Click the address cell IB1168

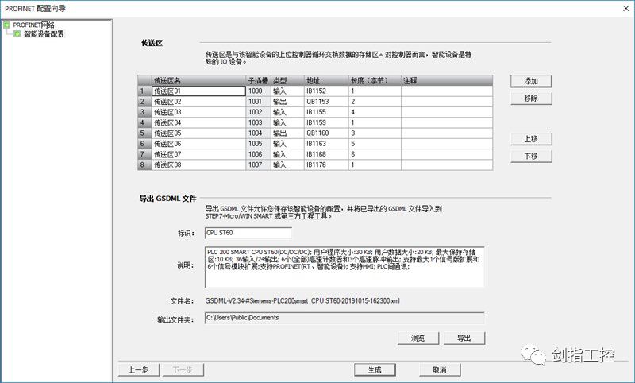(x=326, y=154)
